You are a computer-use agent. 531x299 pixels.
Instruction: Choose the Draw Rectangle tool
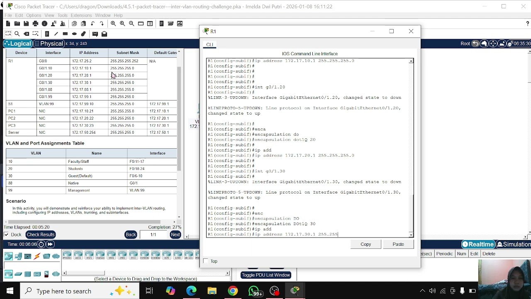65,34
